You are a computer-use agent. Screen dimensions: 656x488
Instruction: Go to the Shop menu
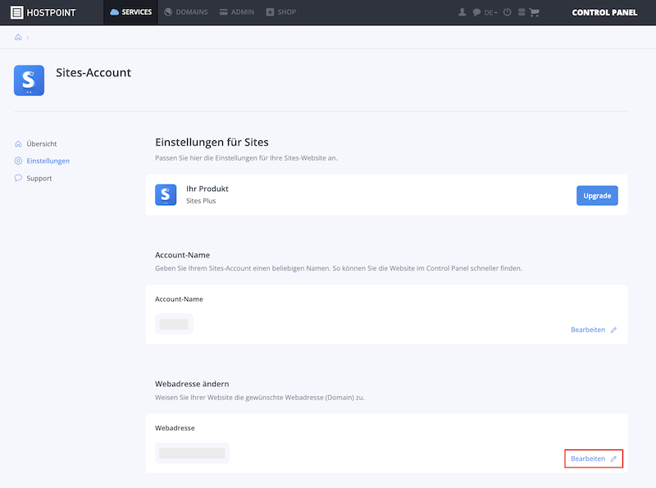pos(281,12)
